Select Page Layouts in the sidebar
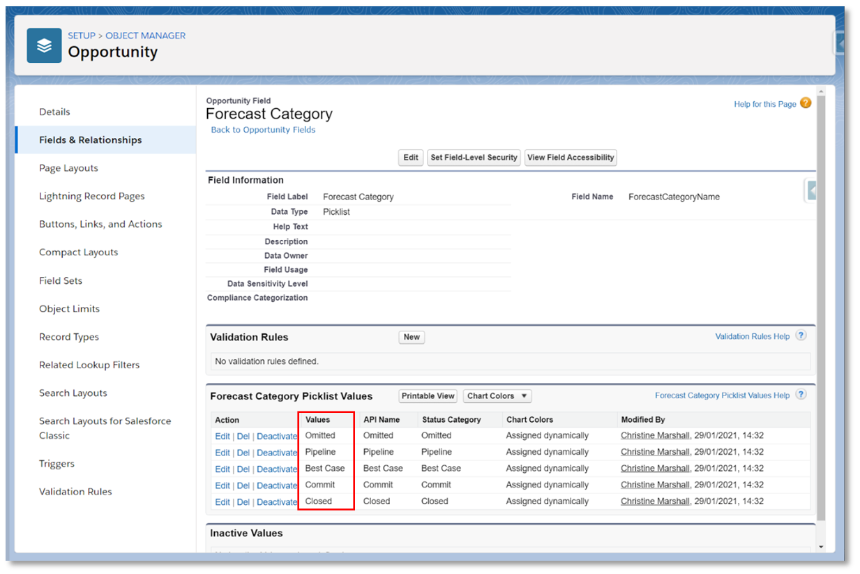Viewport: 860px width, 574px height. (68, 168)
